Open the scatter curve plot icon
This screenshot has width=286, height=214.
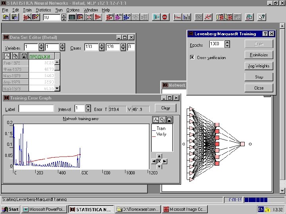point(208,17)
